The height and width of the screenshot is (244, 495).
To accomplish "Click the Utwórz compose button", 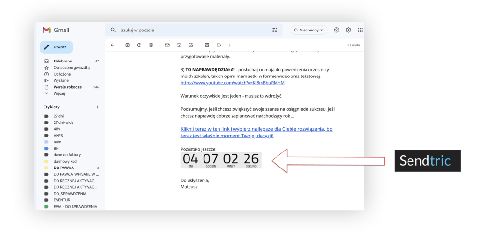I will click(x=56, y=47).
